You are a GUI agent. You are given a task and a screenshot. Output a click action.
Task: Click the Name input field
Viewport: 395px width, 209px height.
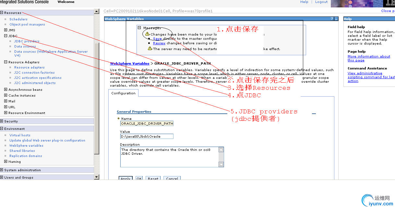[147, 123]
